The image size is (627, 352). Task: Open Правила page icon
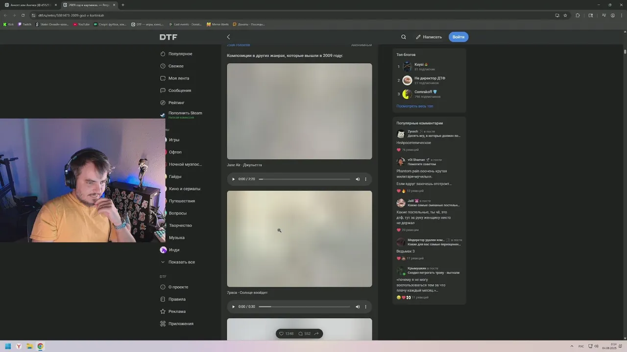tap(163, 299)
